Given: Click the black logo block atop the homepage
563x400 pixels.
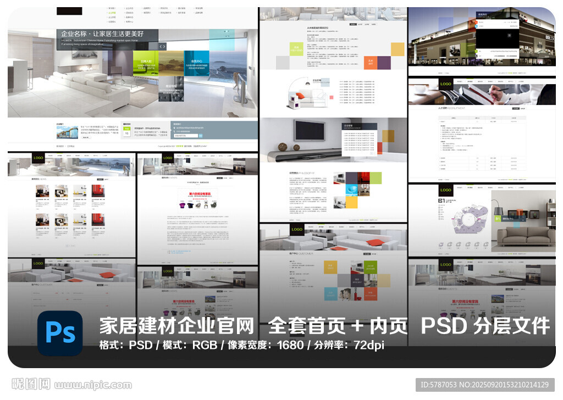Looking at the screenshot, I should point(69,11).
